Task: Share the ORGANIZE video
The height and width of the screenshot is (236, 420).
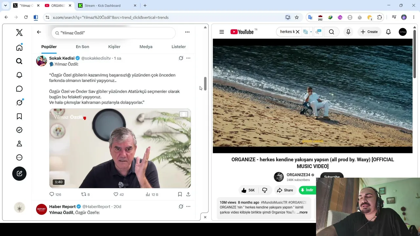Action: [x=285, y=190]
